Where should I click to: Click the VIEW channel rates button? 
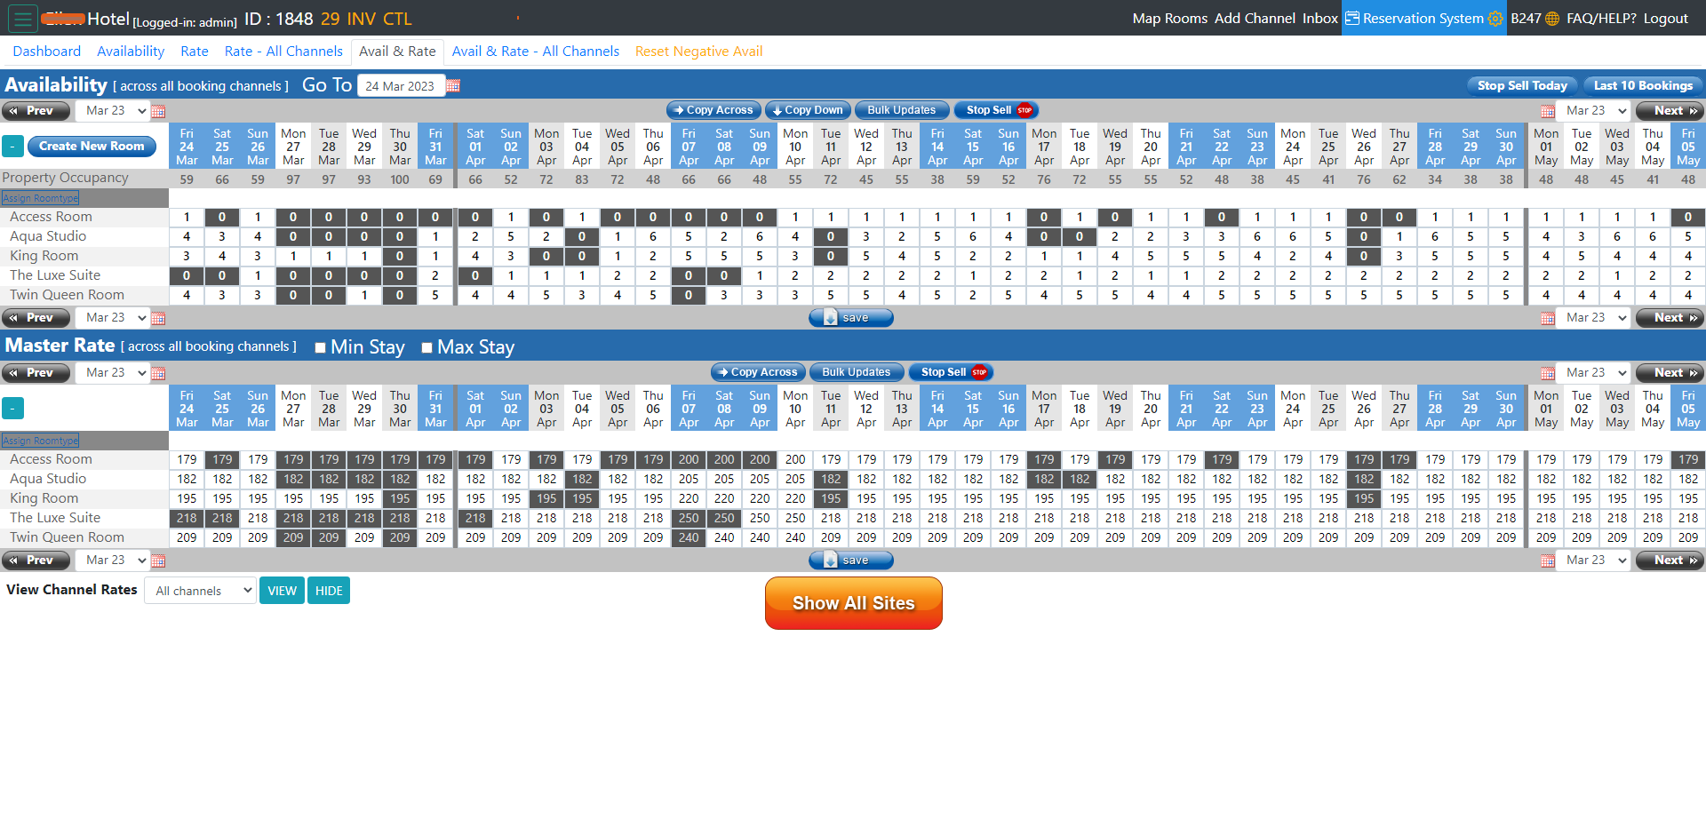click(x=282, y=591)
